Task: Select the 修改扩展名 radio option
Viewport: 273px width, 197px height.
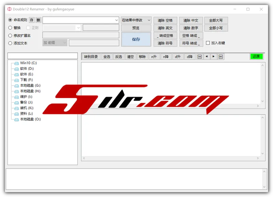Action: pyautogui.click(x=10, y=35)
